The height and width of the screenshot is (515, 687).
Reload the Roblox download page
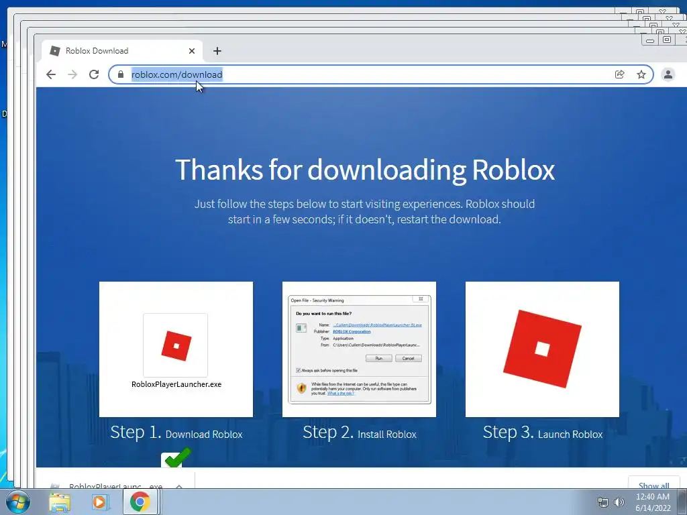click(x=94, y=74)
